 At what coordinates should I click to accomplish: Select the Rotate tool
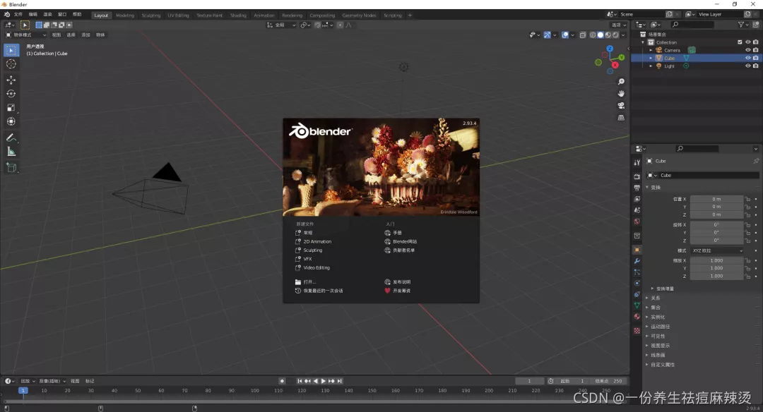[11, 94]
